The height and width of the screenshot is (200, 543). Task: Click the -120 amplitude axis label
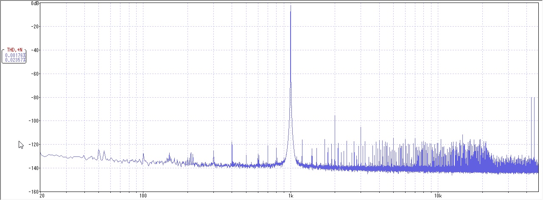click(34, 145)
